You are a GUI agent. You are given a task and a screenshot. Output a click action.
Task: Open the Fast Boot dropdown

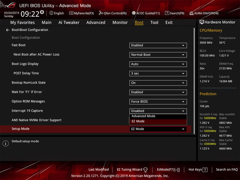click(158, 45)
